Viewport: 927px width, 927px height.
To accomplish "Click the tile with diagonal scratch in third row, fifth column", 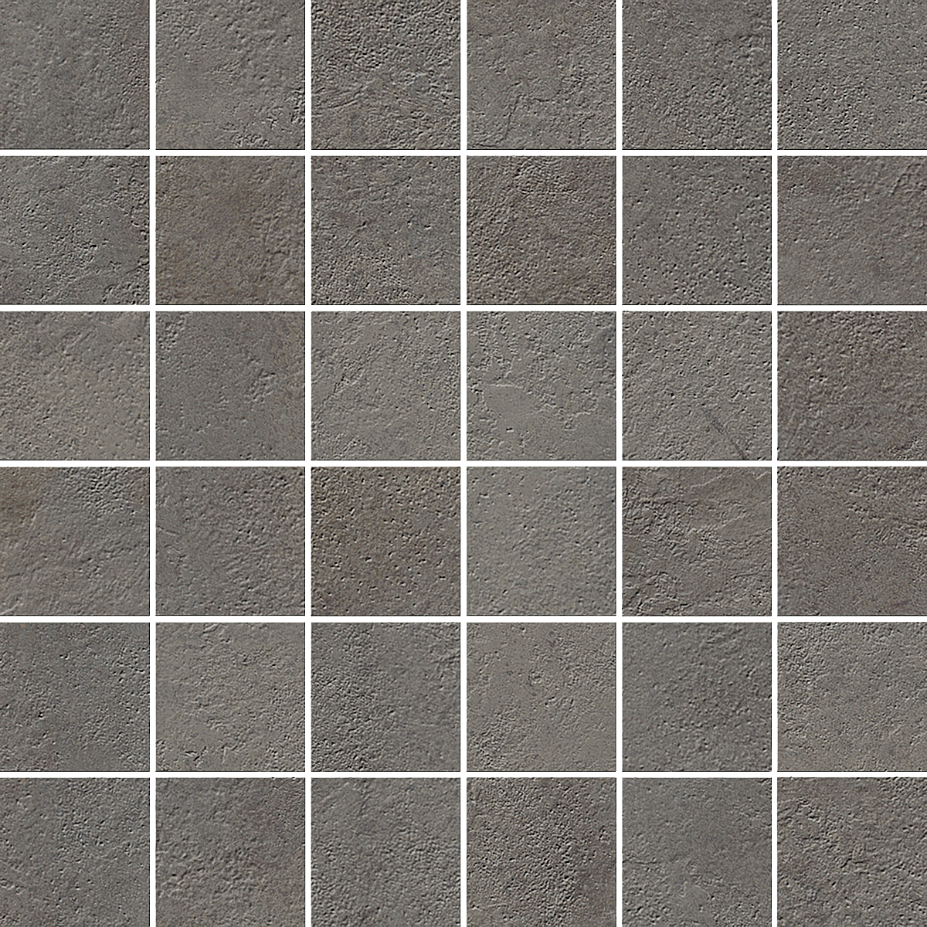I will pyautogui.click(x=696, y=385).
